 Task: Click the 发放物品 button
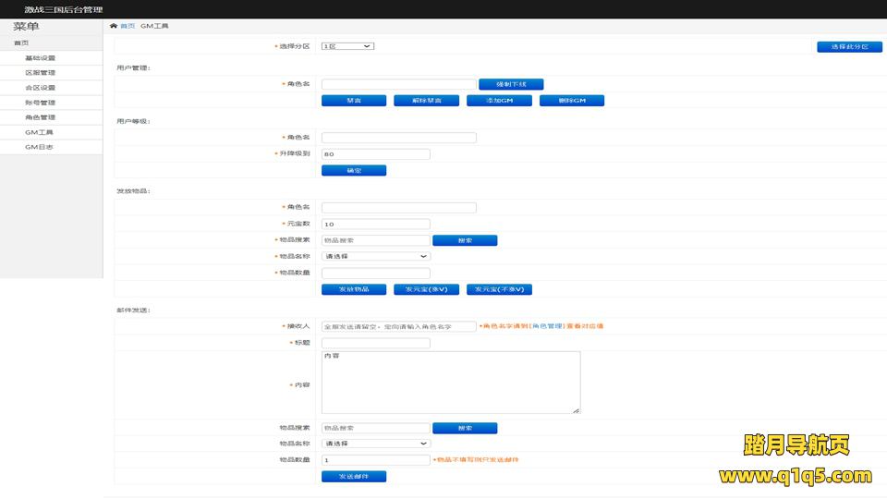click(x=354, y=289)
